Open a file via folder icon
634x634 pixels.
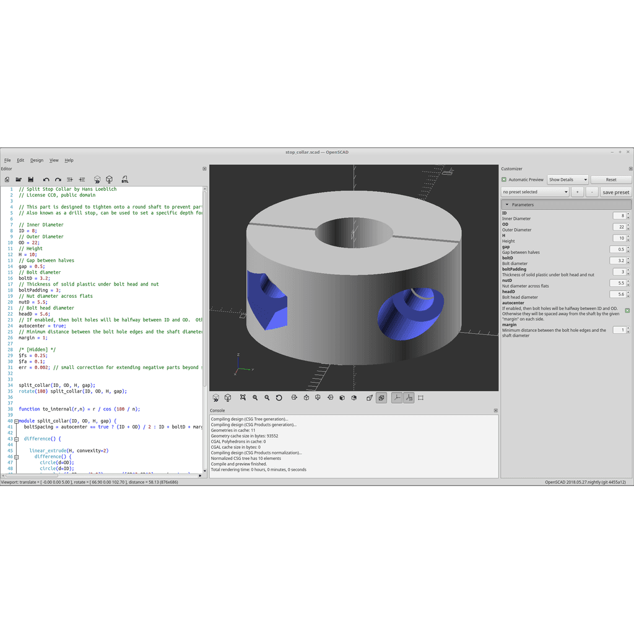click(x=19, y=180)
